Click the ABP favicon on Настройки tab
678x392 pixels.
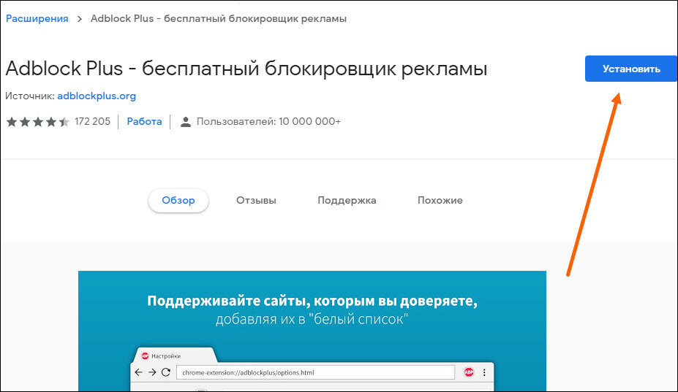point(146,356)
